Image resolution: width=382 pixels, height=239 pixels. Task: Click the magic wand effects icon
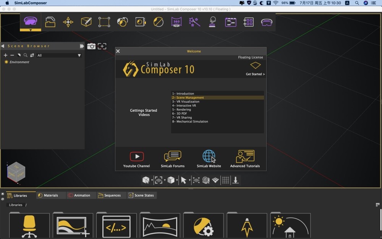194,22
